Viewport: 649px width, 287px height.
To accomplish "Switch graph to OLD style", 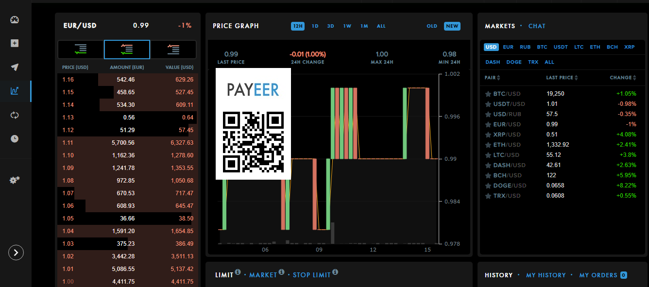I will [x=432, y=26].
